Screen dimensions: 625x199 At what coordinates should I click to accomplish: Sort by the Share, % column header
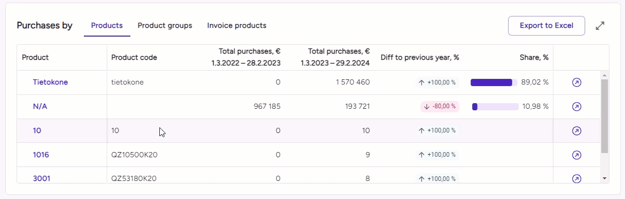coord(534,58)
